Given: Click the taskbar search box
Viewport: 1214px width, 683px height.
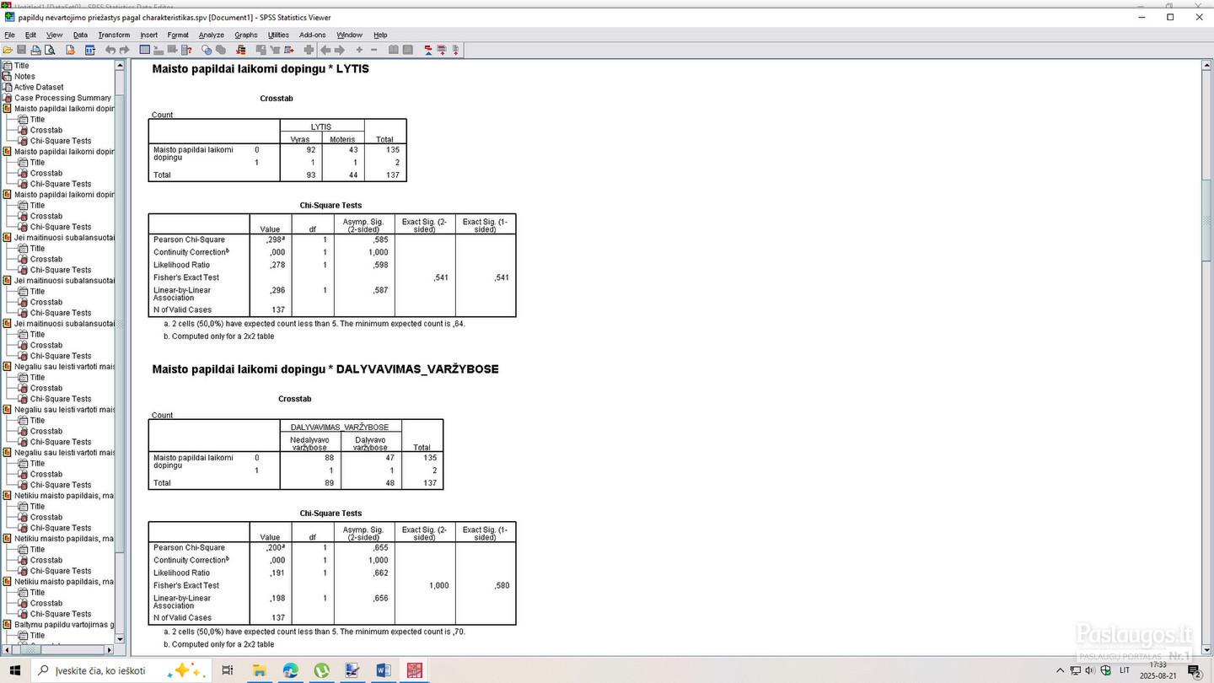Looking at the screenshot, I should pos(121,670).
